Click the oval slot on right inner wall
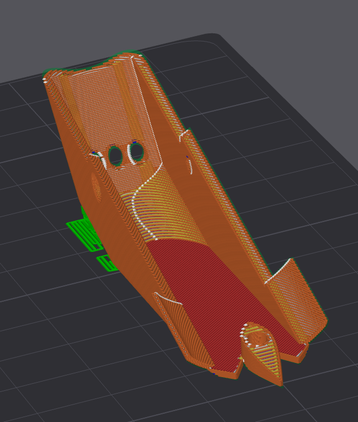This screenshot has height=422, width=358. click(189, 165)
